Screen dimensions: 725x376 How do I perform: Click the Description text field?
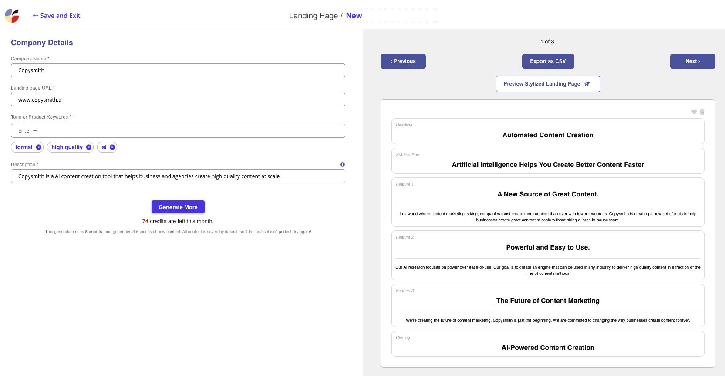[178, 176]
